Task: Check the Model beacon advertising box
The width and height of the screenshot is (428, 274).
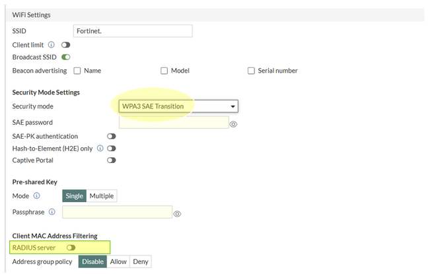Action: [164, 71]
